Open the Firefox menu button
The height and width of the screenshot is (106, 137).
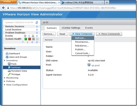point(8,1)
